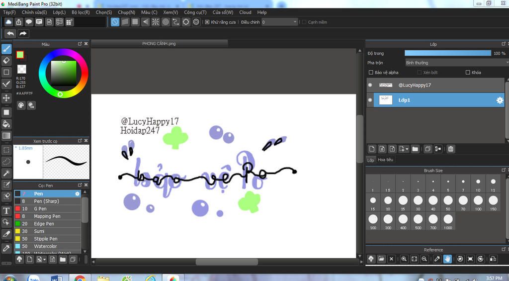Switch to the Hoa tiêu tab
This screenshot has width=509, height=281.
386,160
